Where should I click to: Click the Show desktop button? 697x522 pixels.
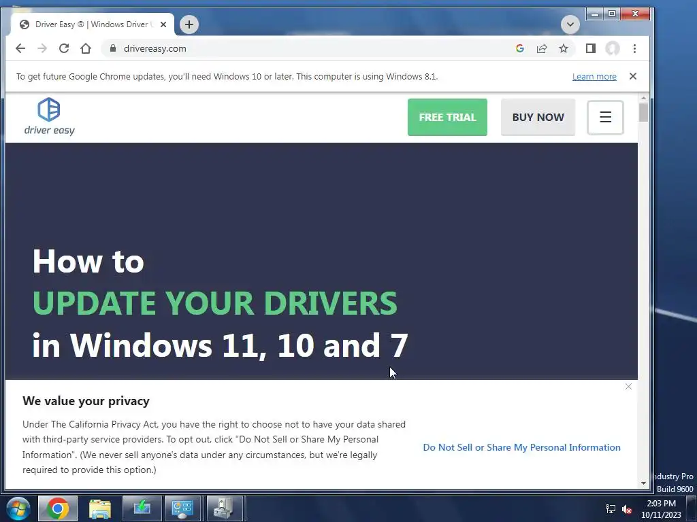click(x=691, y=509)
